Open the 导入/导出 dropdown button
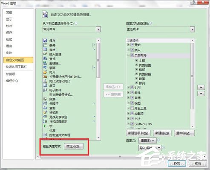Viewport: 210px width, 170px height. click(x=150, y=148)
